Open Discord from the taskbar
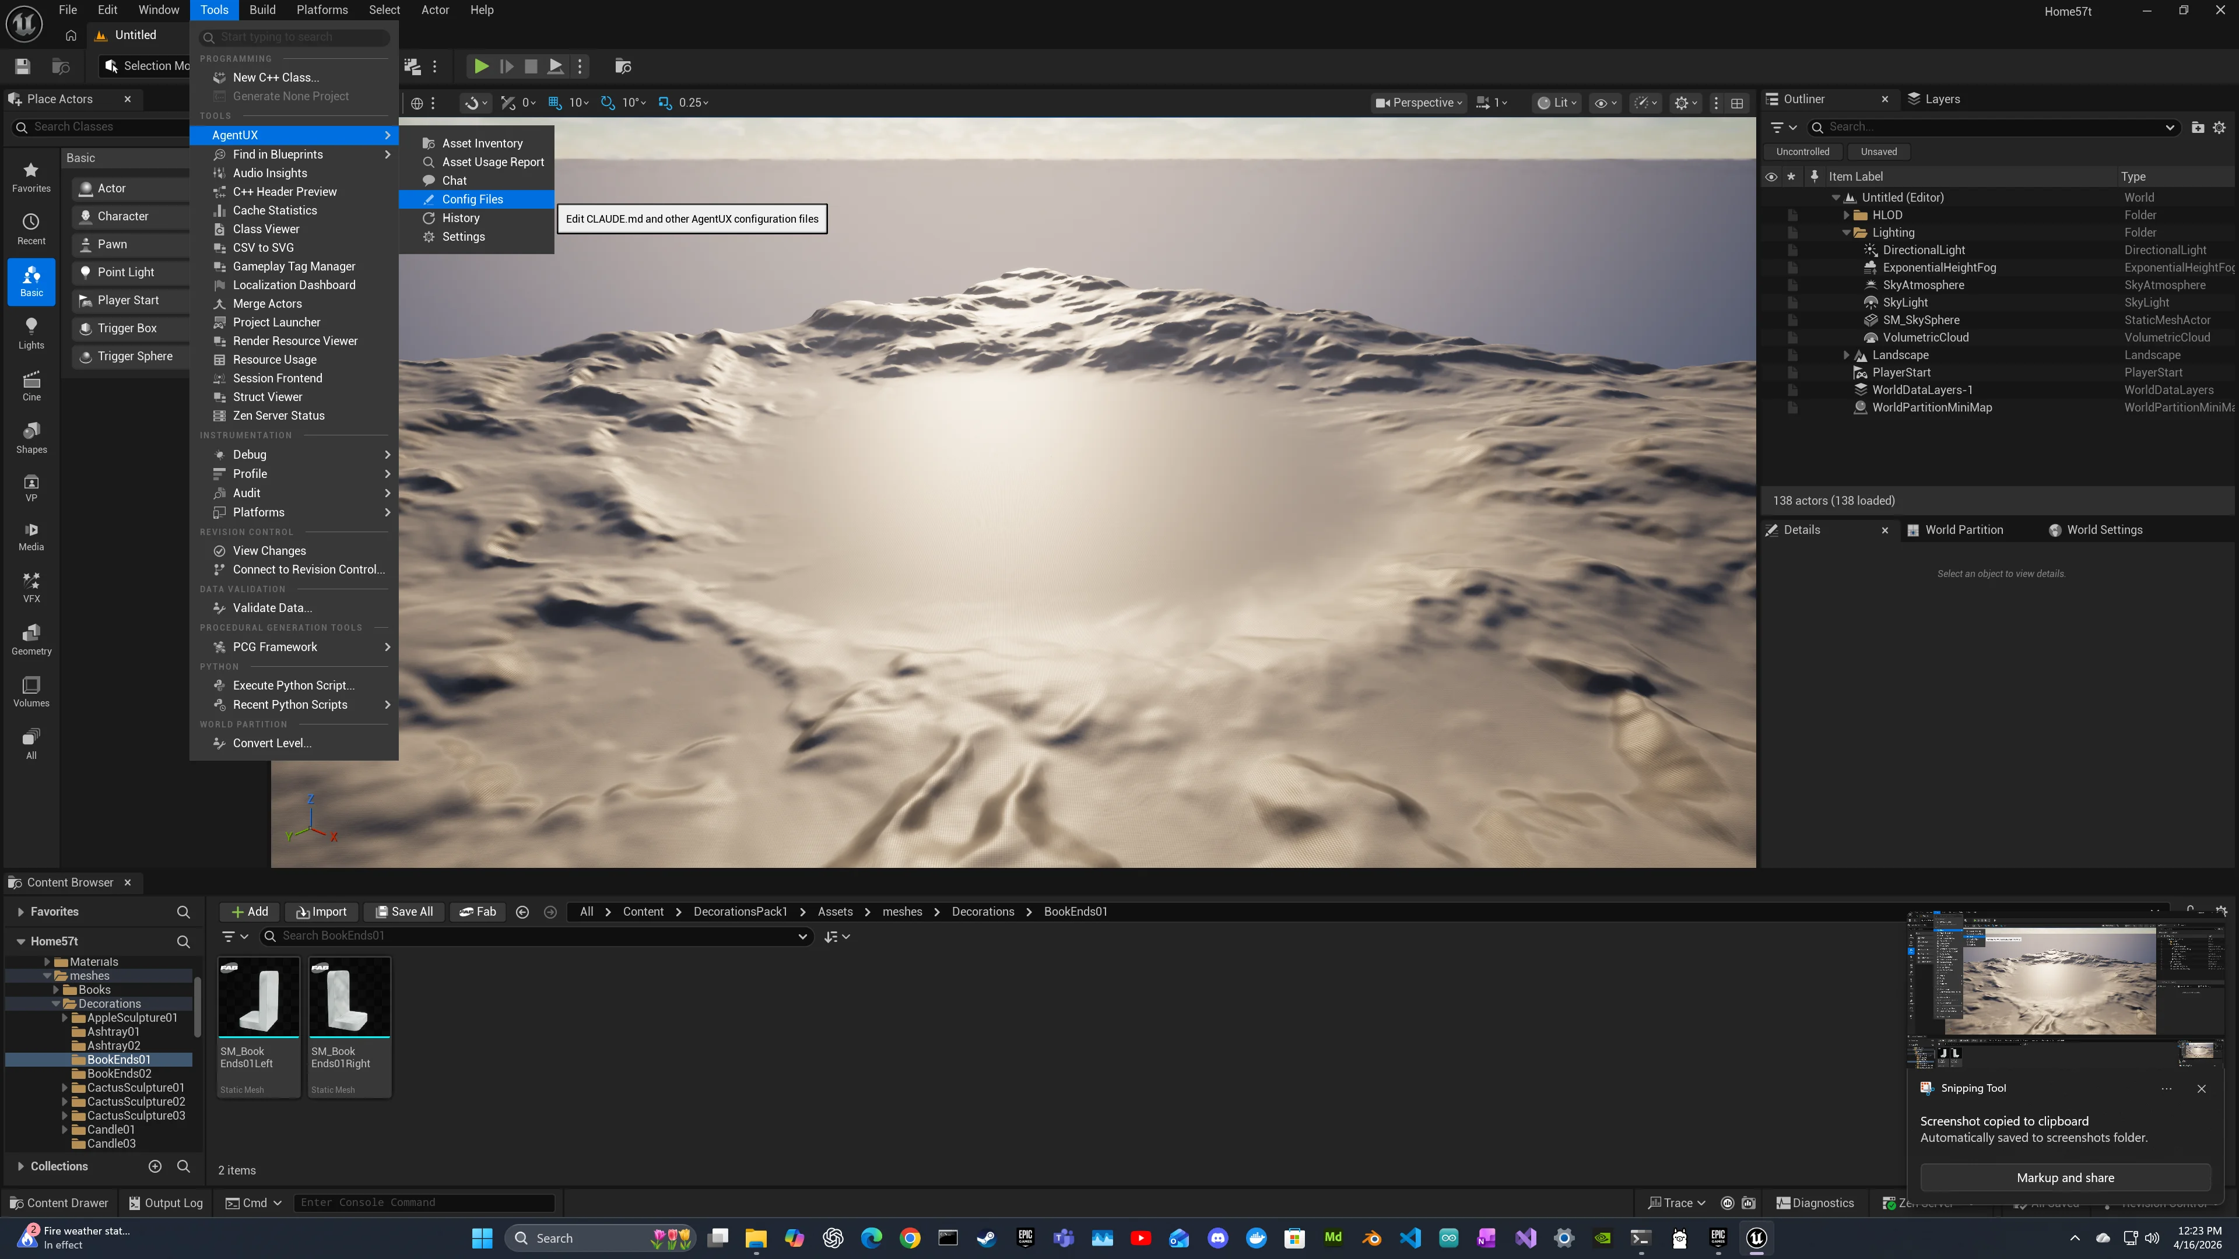Image resolution: width=2239 pixels, height=1259 pixels. click(x=1217, y=1238)
